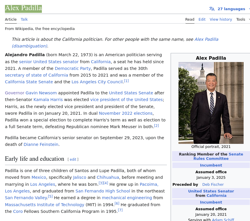Open vice president of the United States link
The image size is (250, 221).
pyautogui.click(x=126, y=100)
